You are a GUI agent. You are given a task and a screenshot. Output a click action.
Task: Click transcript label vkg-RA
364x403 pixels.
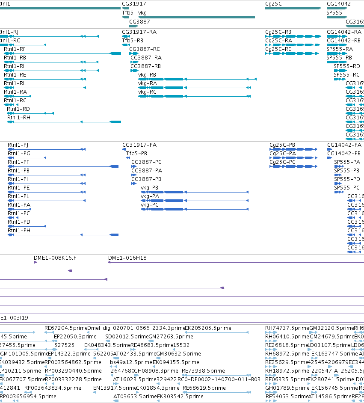[148, 83]
